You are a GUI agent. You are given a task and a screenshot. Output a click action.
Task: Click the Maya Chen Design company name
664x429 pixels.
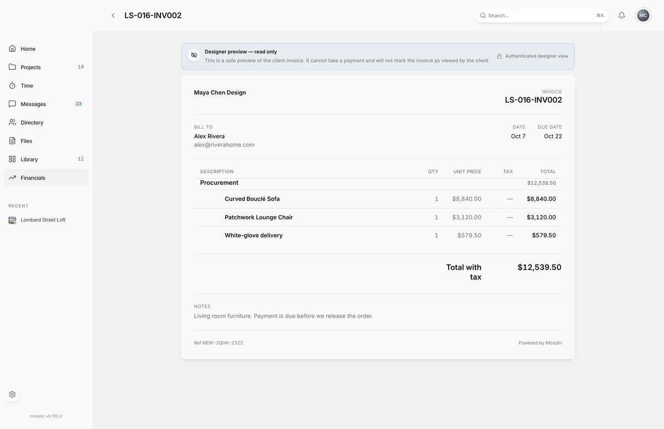[220, 92]
